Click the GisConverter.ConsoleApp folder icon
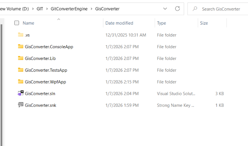Viewport: 248px width, 146px height. (20, 46)
